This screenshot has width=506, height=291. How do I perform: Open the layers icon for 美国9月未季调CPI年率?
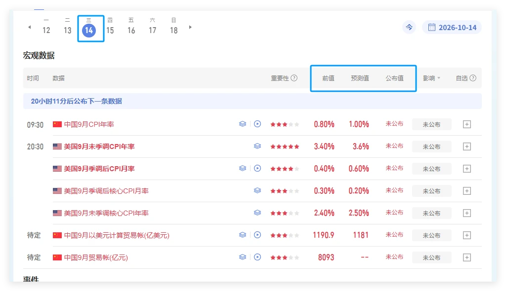(x=257, y=146)
